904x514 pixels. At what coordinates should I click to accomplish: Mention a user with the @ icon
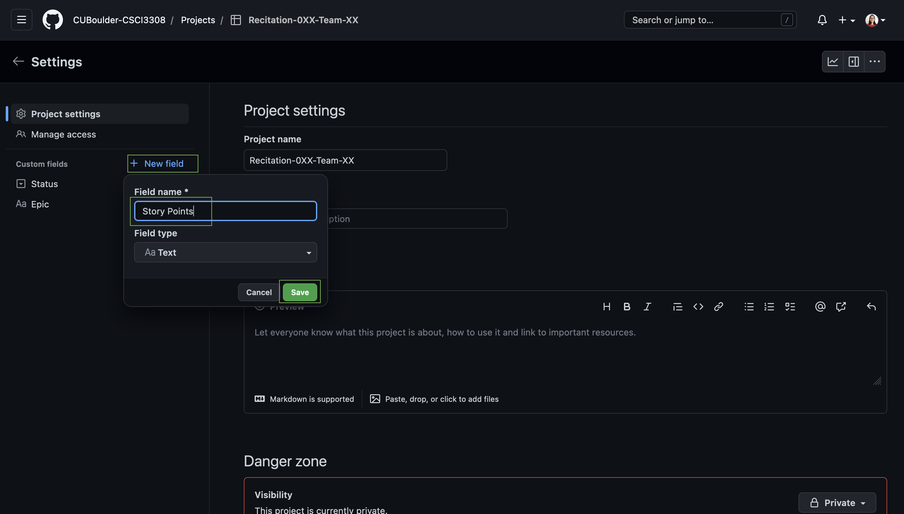820,307
